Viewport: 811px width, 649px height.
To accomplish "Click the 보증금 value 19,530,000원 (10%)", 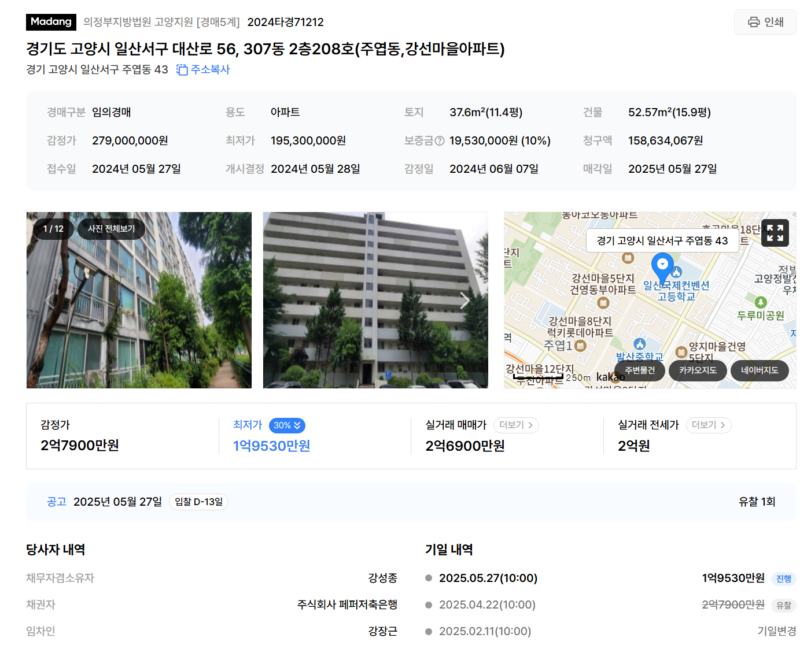I will pos(500,140).
